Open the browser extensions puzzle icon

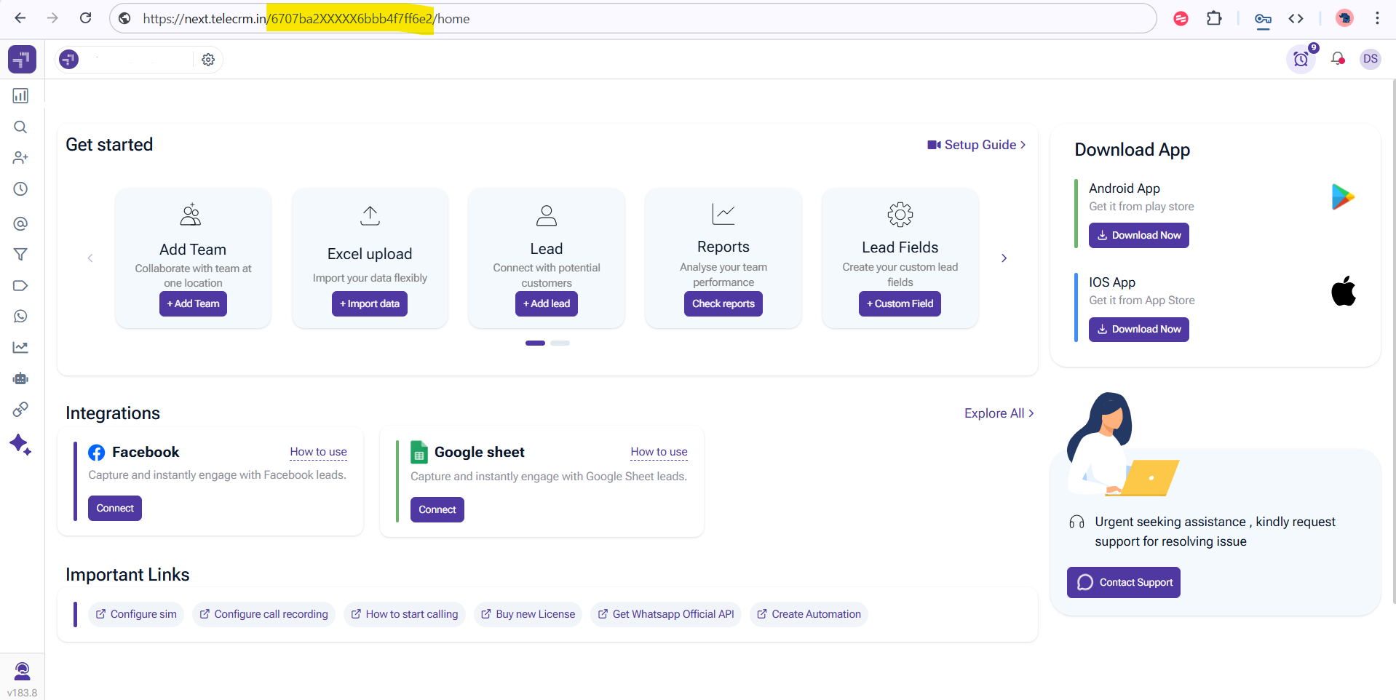click(x=1214, y=18)
